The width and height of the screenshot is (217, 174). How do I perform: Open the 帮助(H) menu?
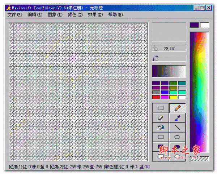click(115, 15)
